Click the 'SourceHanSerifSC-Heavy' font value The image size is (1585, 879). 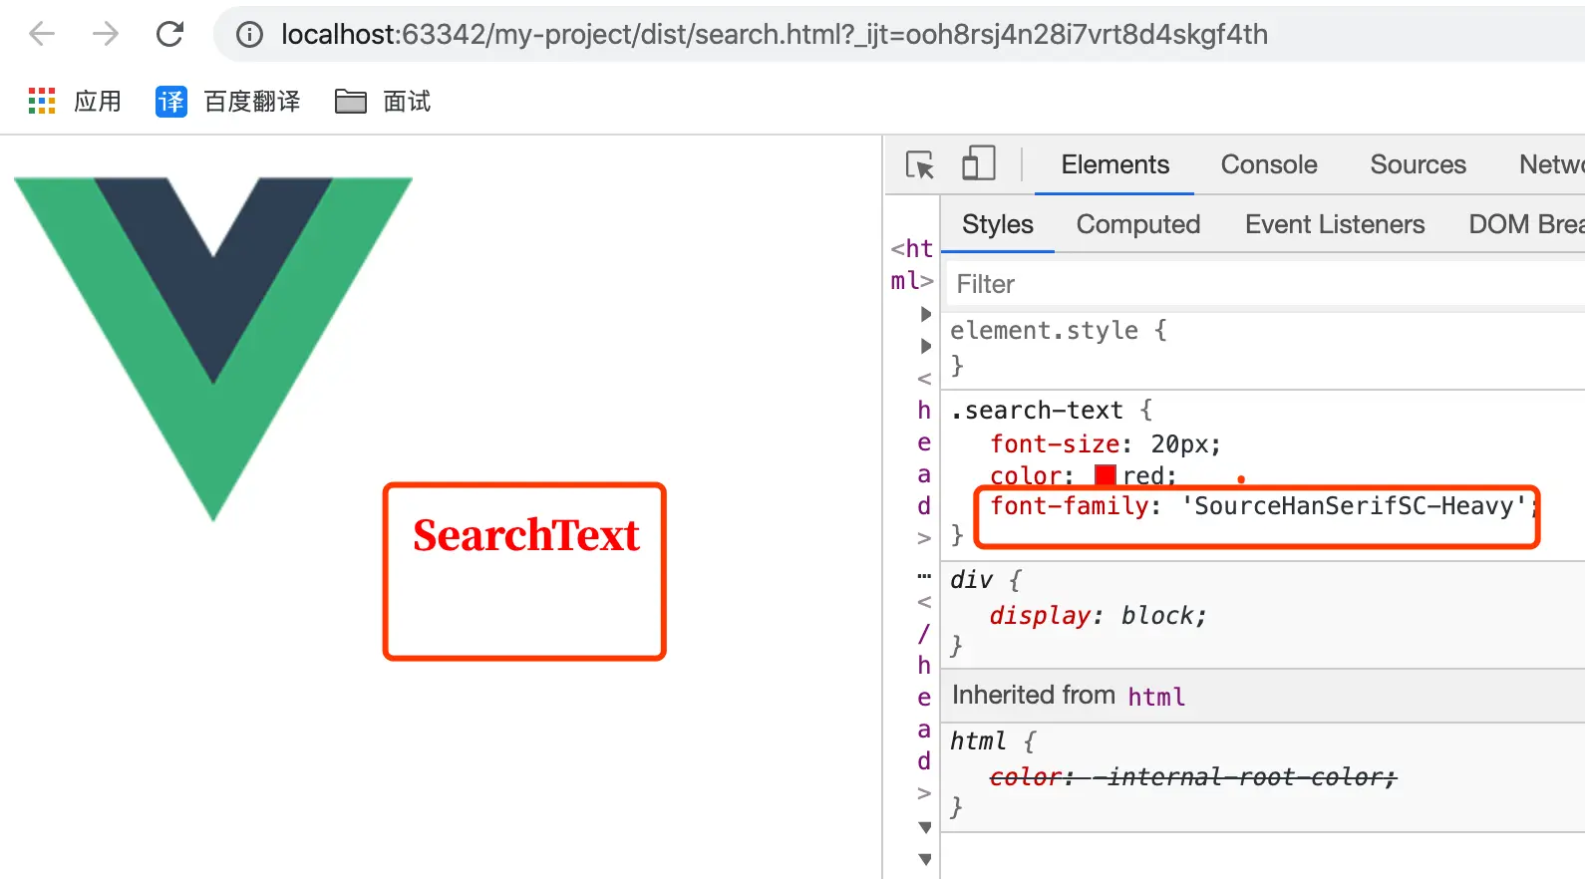[x=1354, y=506]
